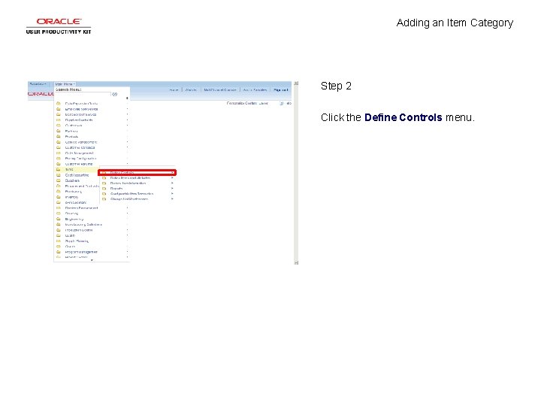This screenshot has height=406, width=541.
Task: Click Personalize Content link
Action: coord(242,103)
